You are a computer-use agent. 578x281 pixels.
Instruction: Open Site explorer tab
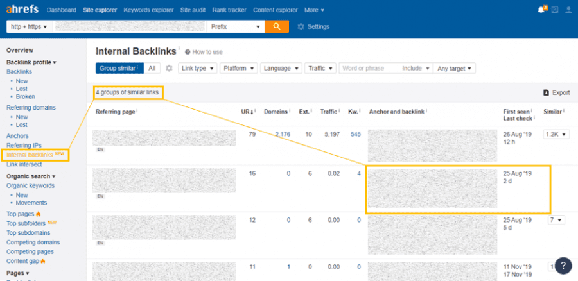(100, 10)
